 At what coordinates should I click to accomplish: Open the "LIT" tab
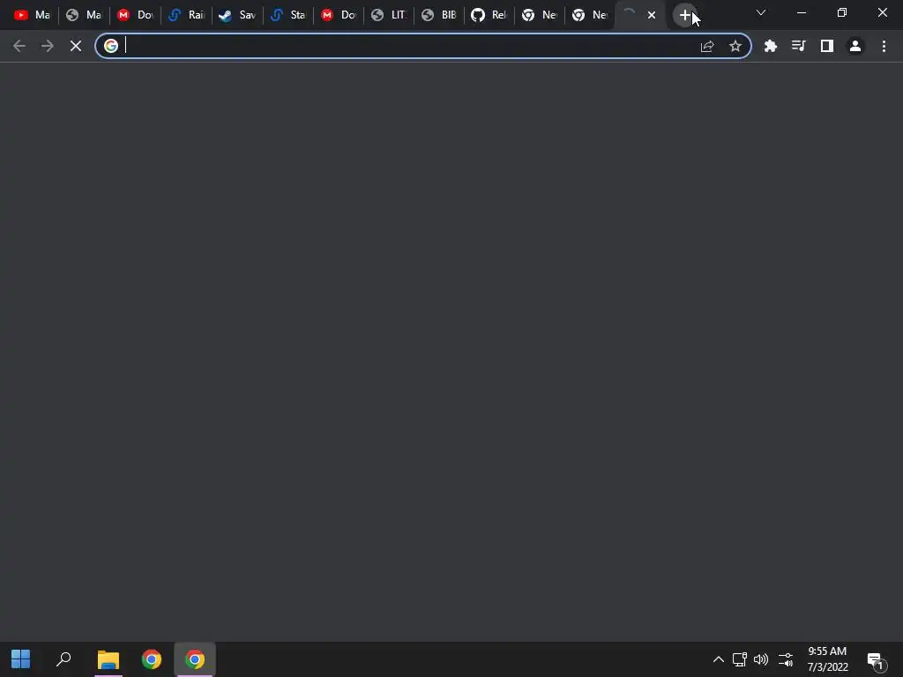tap(389, 15)
